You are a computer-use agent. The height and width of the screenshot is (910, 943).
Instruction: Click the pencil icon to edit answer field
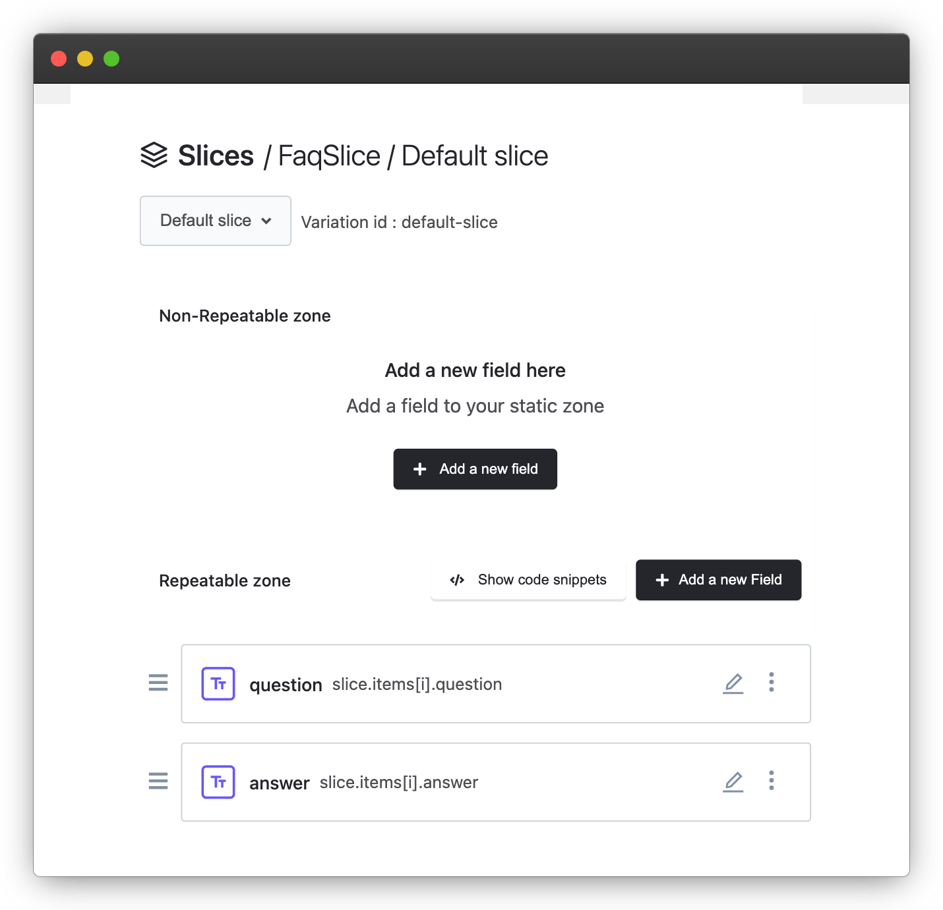tap(733, 782)
